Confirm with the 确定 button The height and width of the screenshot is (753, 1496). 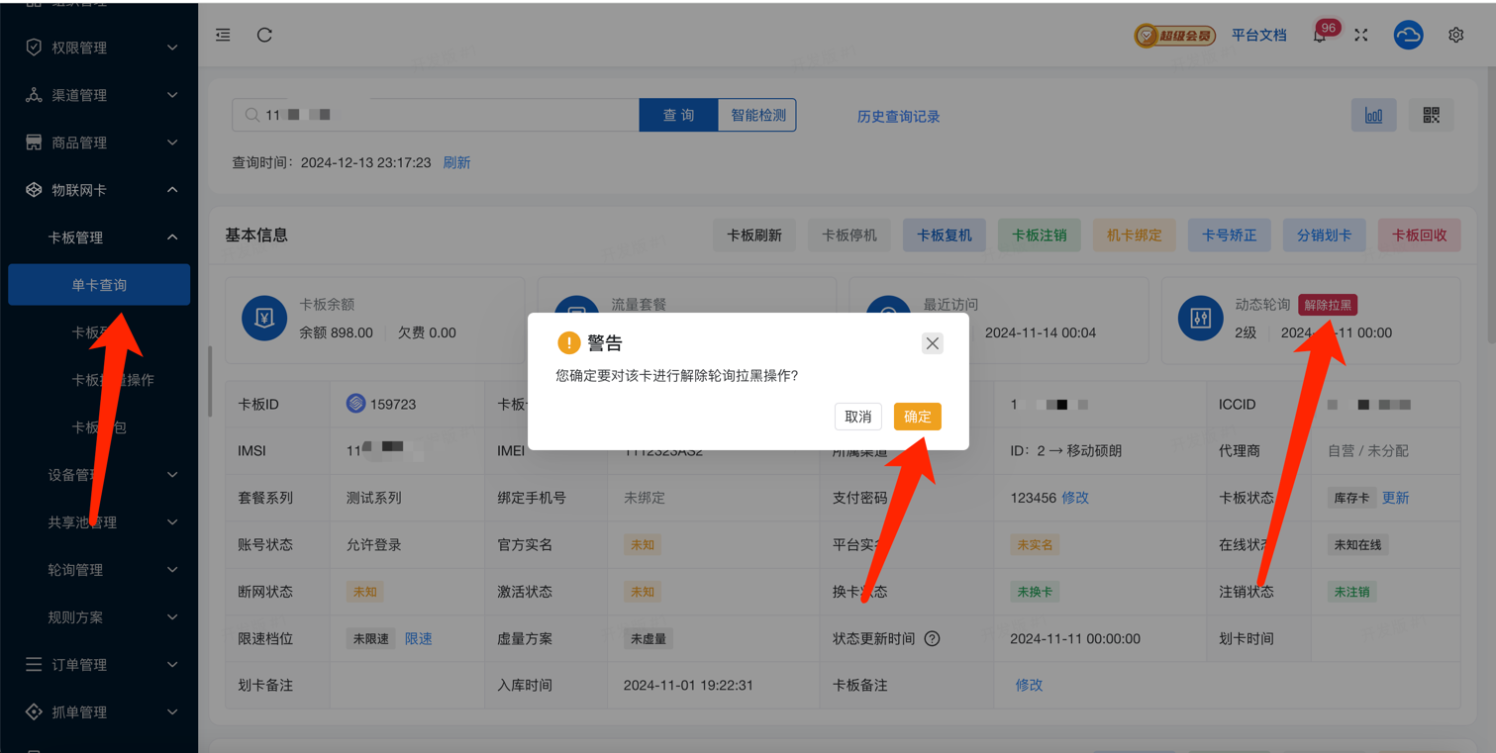(917, 417)
